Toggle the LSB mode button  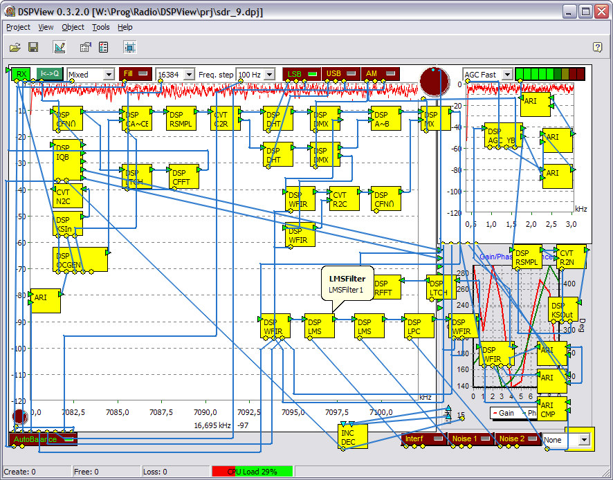pos(301,74)
